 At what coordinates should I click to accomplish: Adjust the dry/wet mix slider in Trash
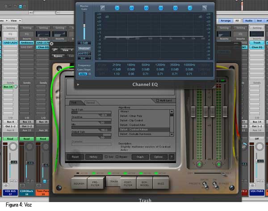[209, 173]
